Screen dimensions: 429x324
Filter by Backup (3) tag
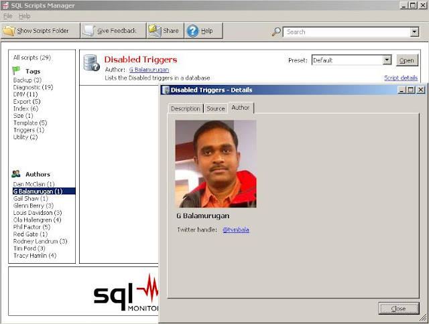point(27,80)
